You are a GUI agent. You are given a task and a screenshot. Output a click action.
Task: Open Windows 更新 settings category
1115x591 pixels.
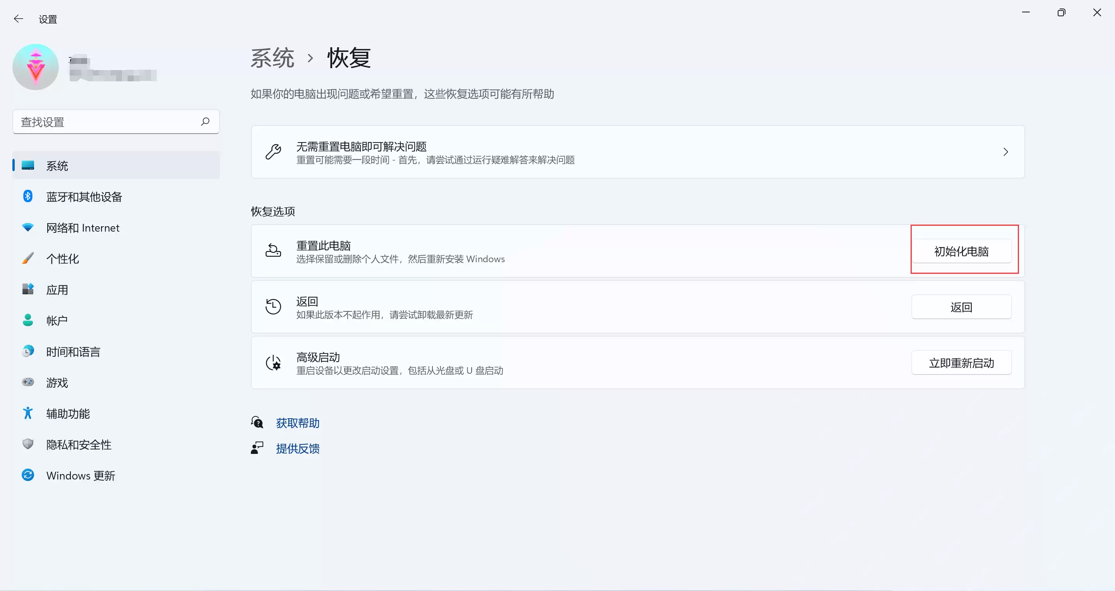tap(116, 476)
